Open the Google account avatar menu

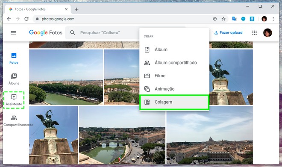(267, 33)
